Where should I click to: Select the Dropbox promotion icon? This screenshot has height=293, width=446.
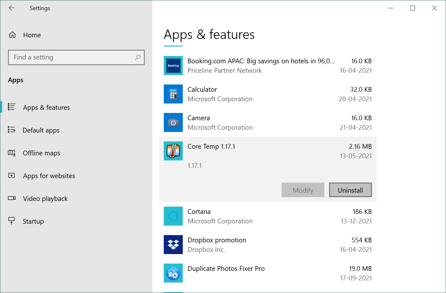pos(173,245)
